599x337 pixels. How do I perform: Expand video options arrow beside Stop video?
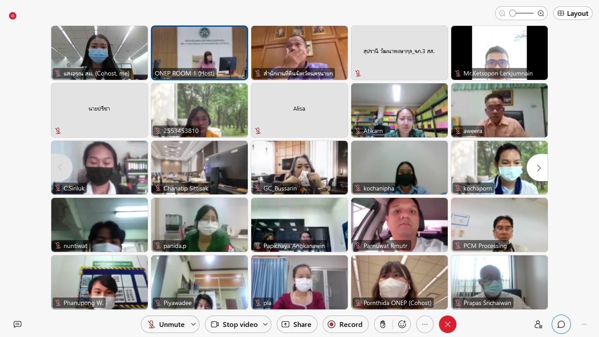pos(265,324)
